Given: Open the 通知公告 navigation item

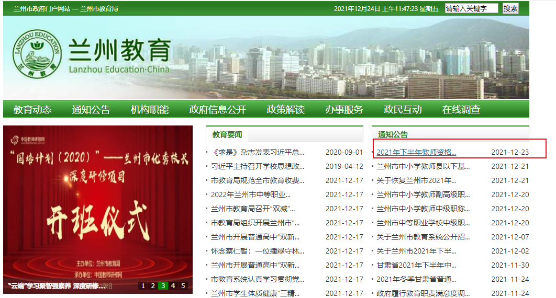Looking at the screenshot, I should point(91,109).
